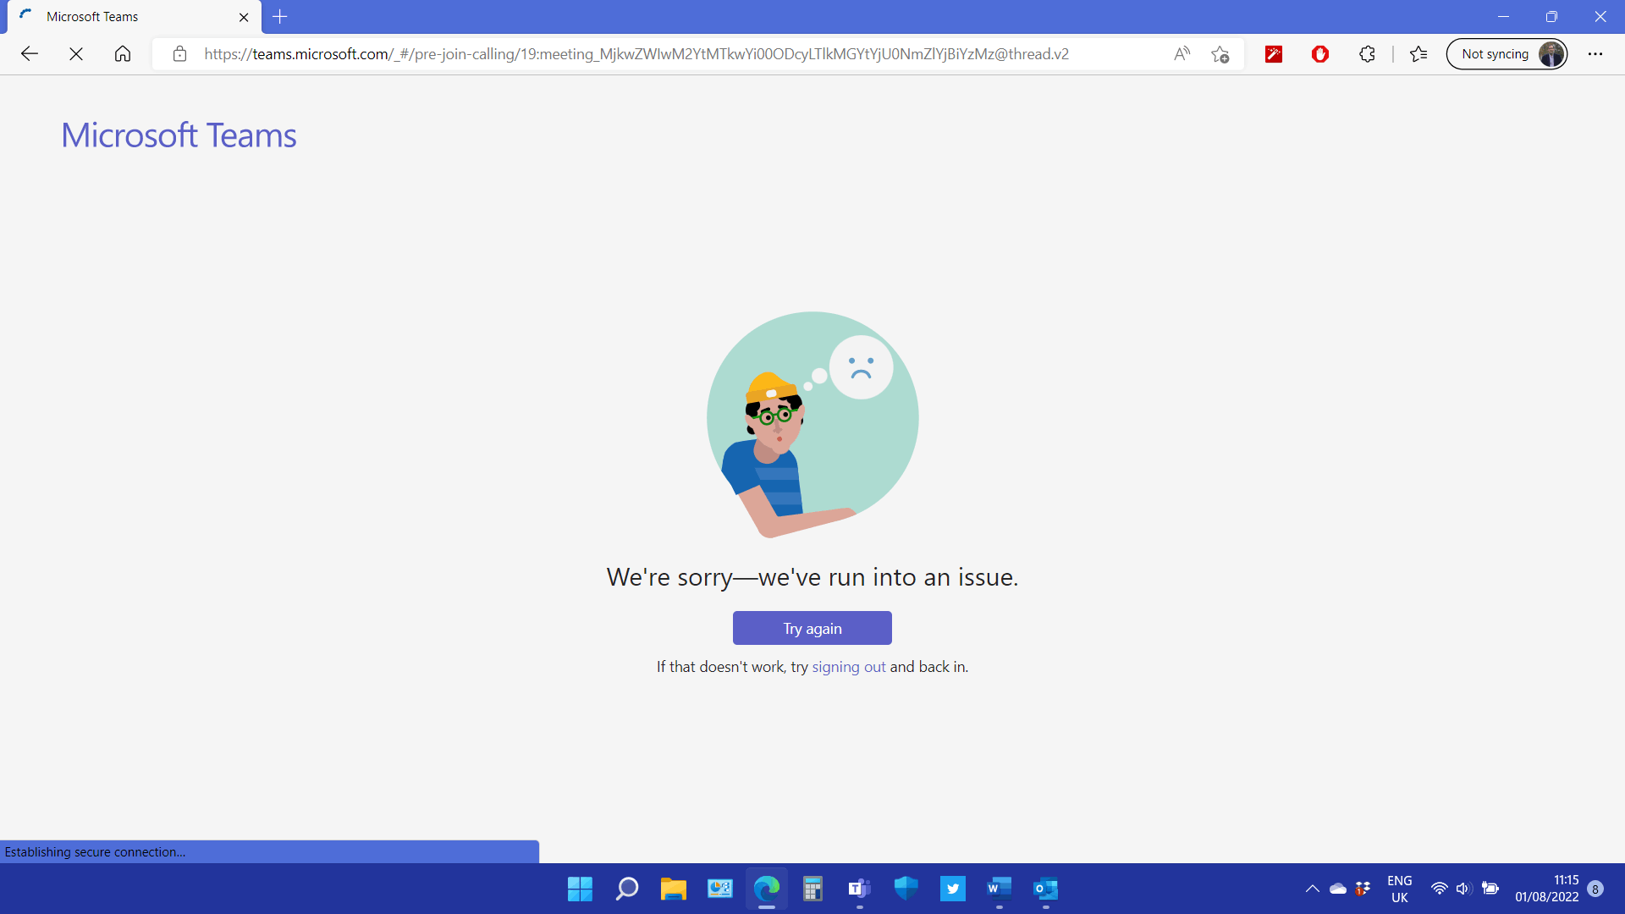Open Windows Search from taskbar
Viewport: 1625px width, 914px height.
[626, 889]
